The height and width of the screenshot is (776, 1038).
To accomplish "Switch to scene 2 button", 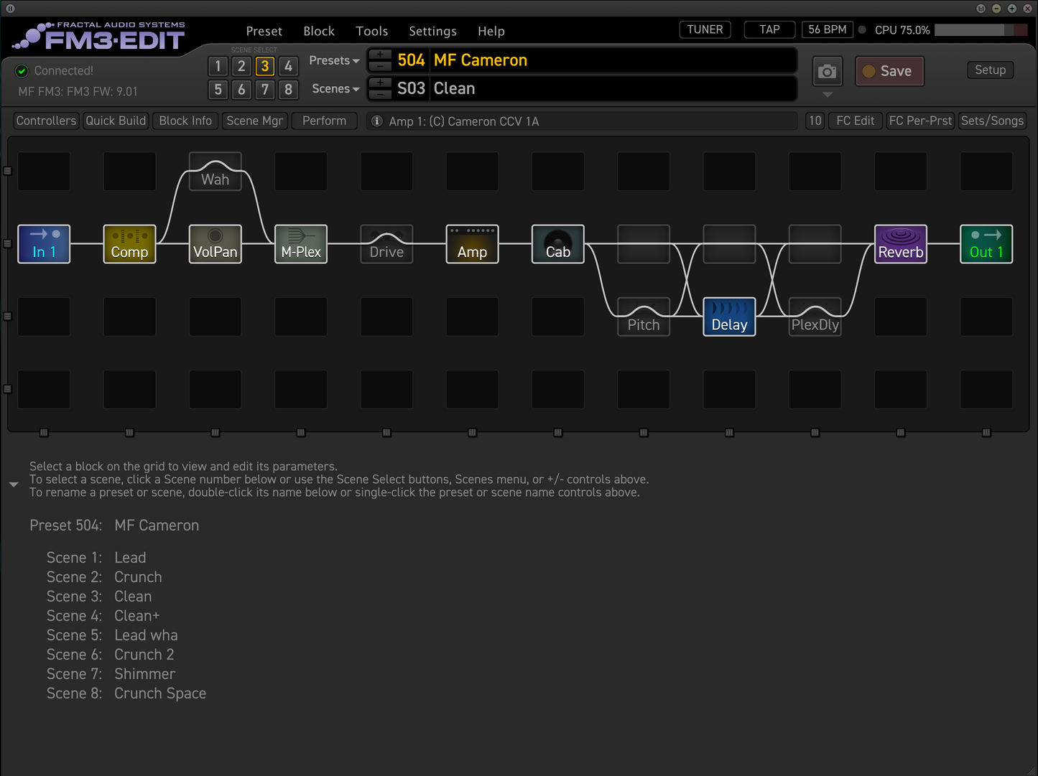I will (x=241, y=66).
